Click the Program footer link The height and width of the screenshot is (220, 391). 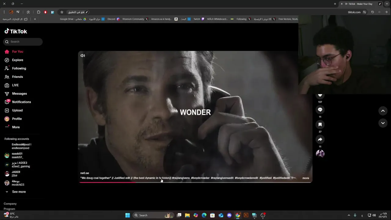9,209
